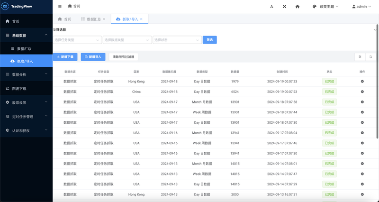Click action icon for 2024-09-14 07:07:47 row
Screen dimensions: 379x202
pyautogui.click(x=362, y=174)
